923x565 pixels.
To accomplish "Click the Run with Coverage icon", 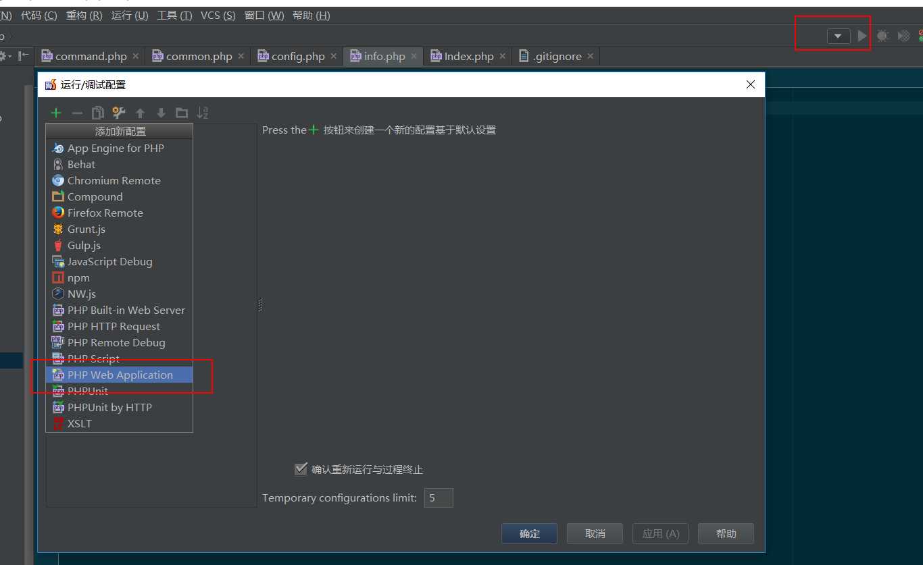I will 903,36.
